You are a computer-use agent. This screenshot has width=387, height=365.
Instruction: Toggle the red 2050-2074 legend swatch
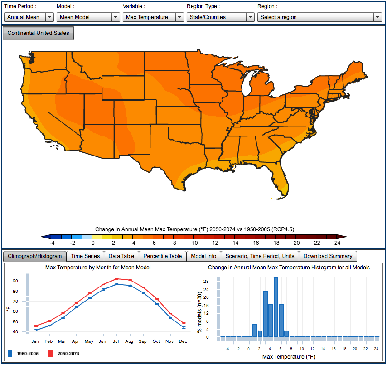tap(51, 353)
